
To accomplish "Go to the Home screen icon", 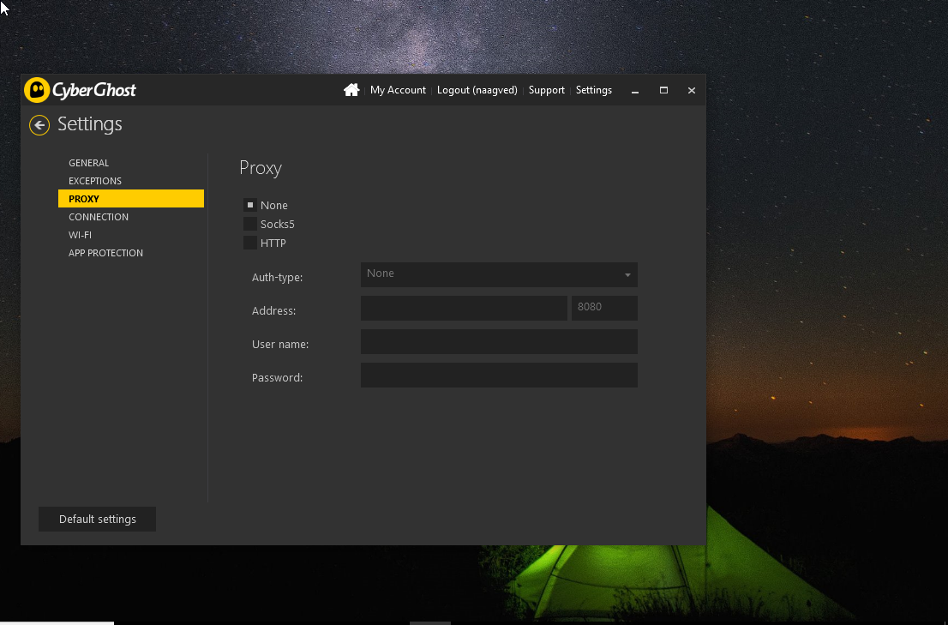I will 351,90.
